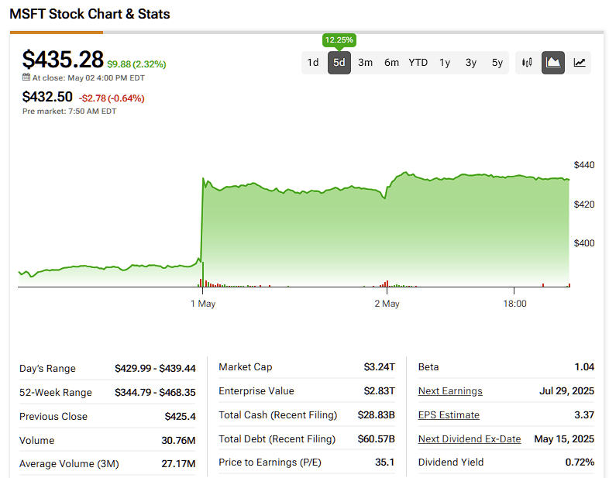Click the Dividend Yield value 0.72%
This screenshot has height=478, width=609.
(580, 462)
